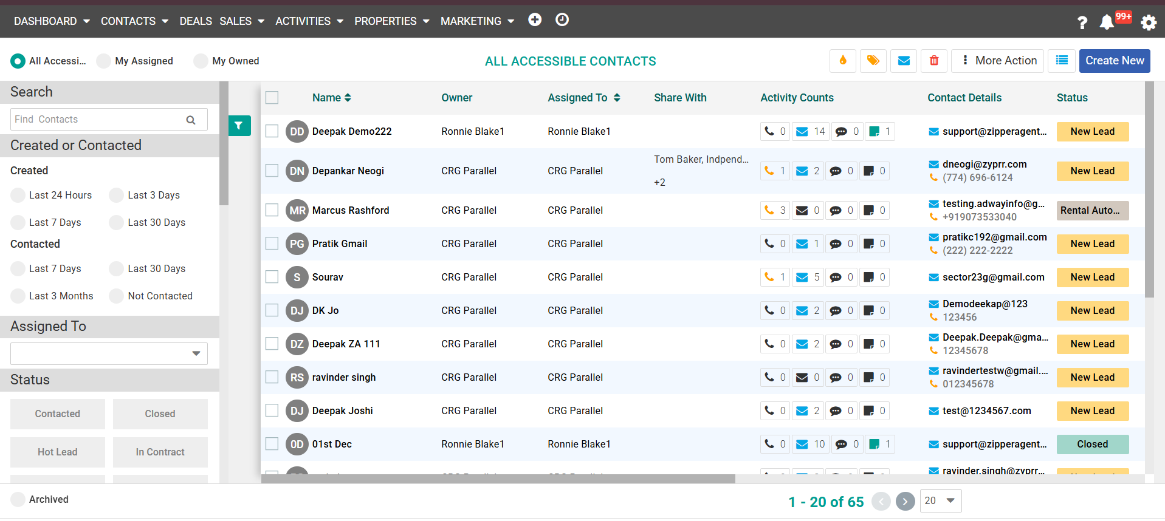Click the flame hot lead icon

pos(842,61)
